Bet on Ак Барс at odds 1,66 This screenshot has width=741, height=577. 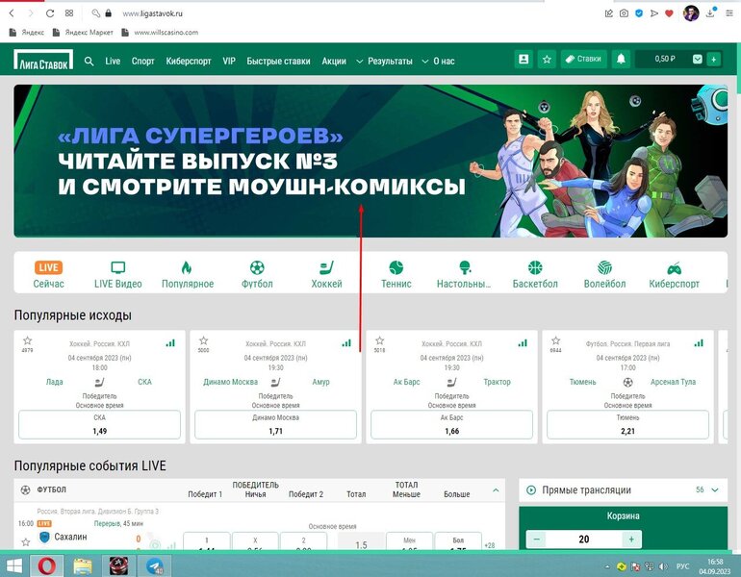point(451,424)
